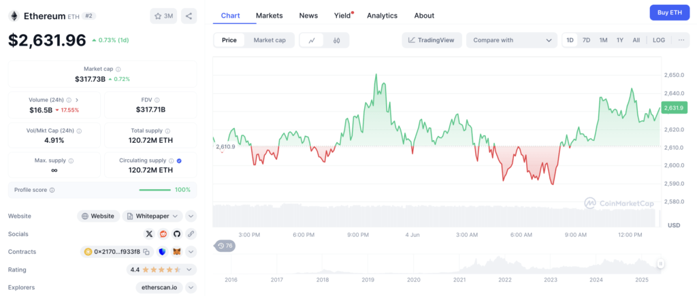Show info icon next to Volume (24h)
Image resolution: width=697 pixels, height=296 pixels.
70,100
